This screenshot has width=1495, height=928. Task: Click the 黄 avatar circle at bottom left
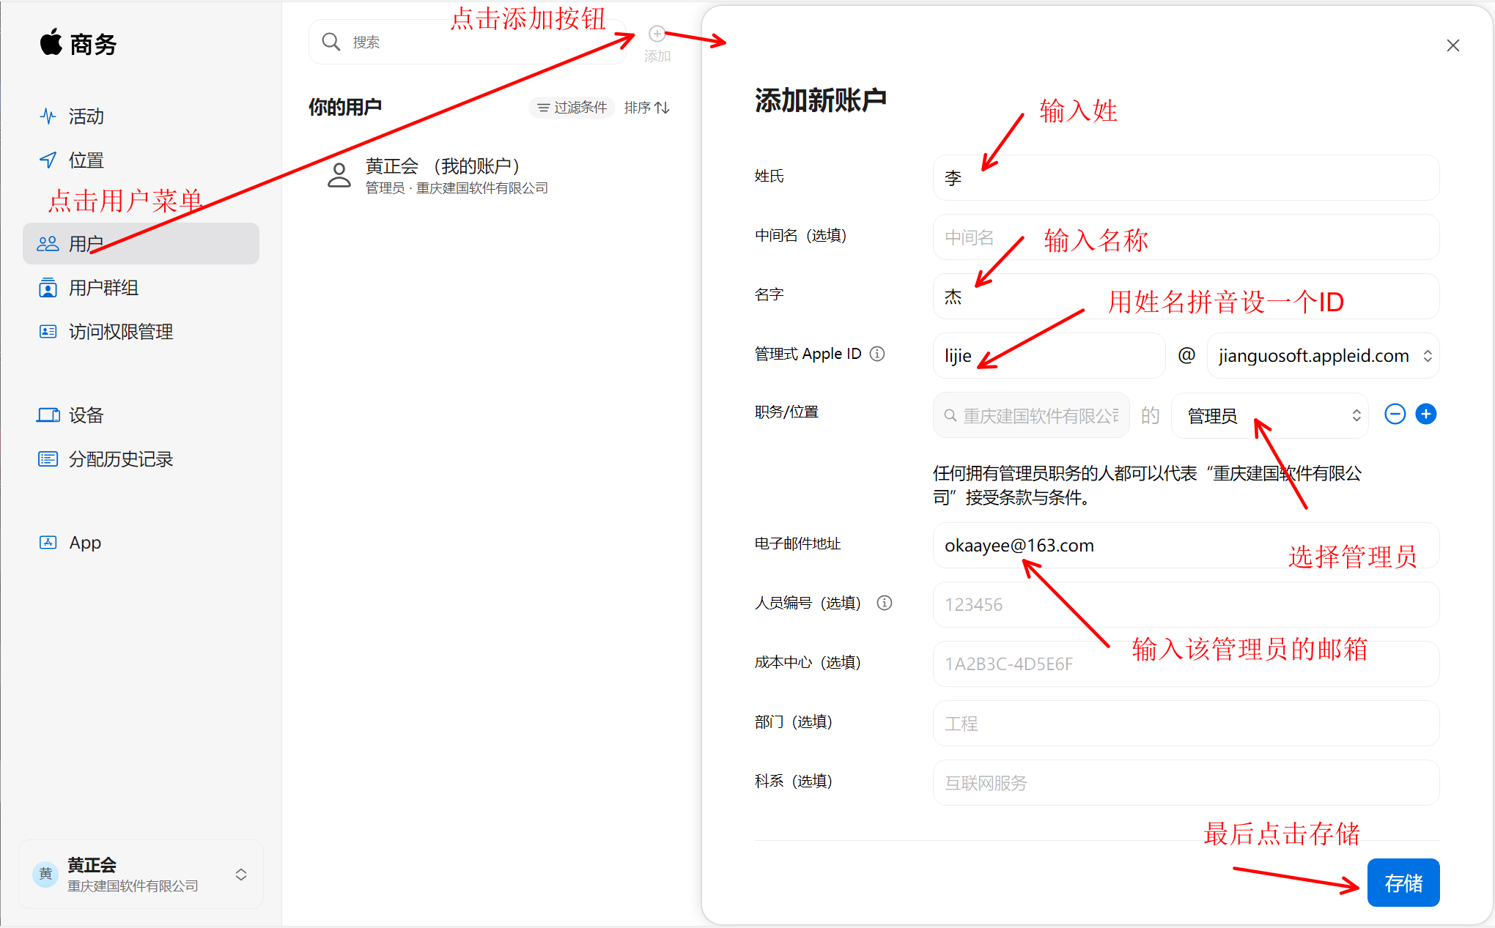[x=45, y=874]
